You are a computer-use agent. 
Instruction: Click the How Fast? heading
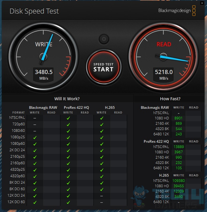point(170,99)
